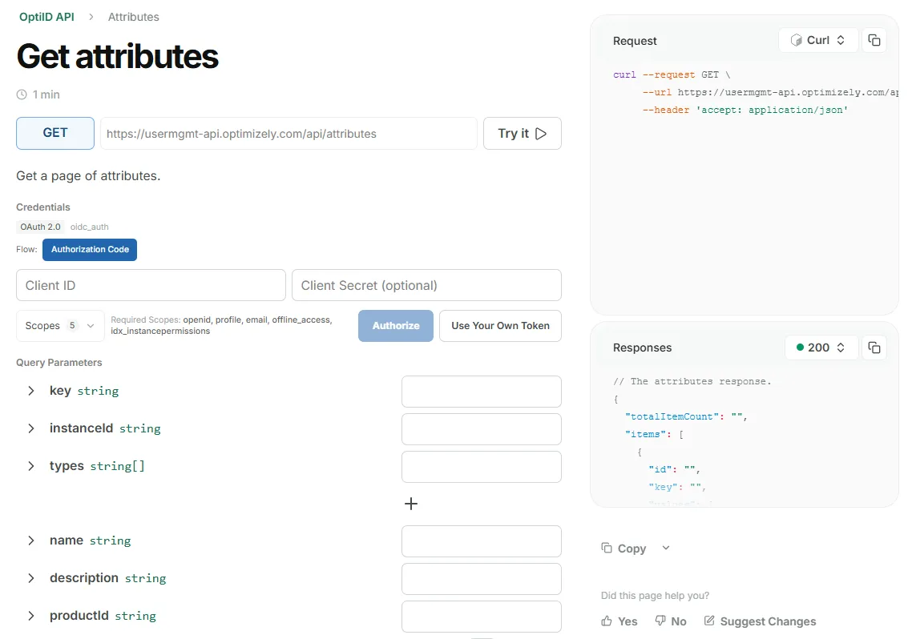The height and width of the screenshot is (639, 912).
Task: Click the description parameter input box
Action: tap(481, 579)
